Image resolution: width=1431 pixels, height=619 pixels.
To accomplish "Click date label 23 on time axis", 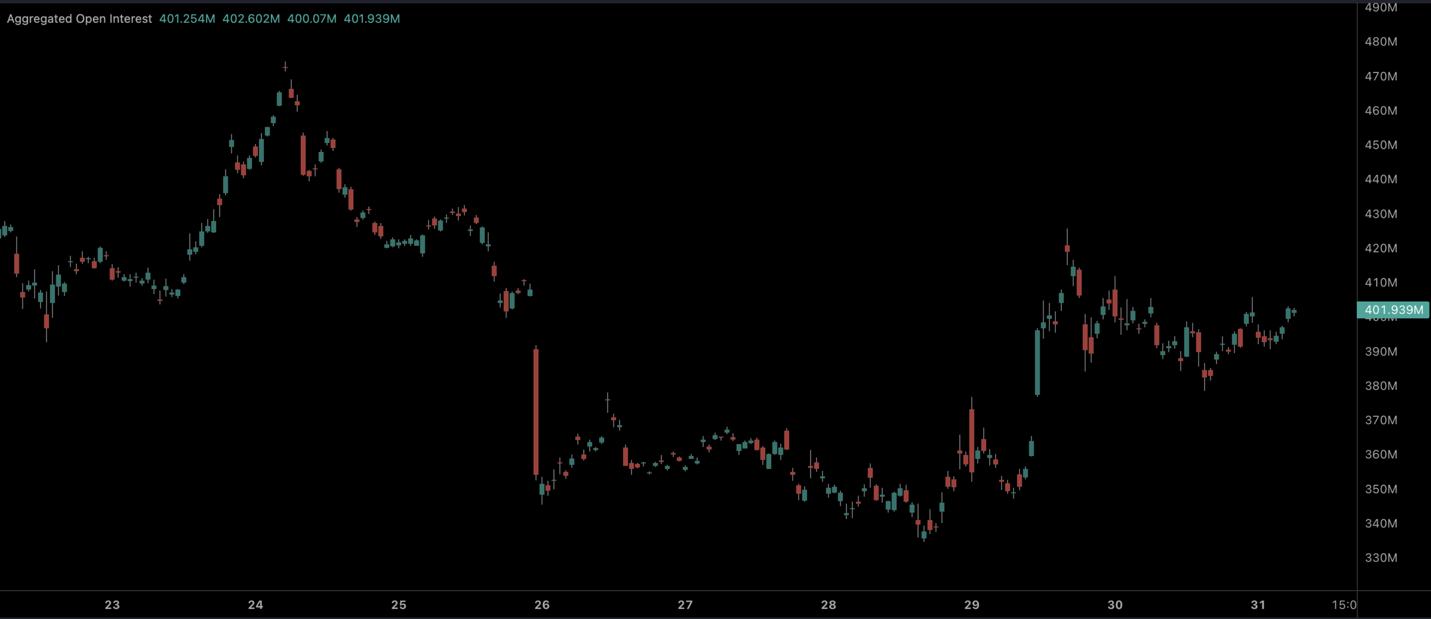I will (112, 605).
